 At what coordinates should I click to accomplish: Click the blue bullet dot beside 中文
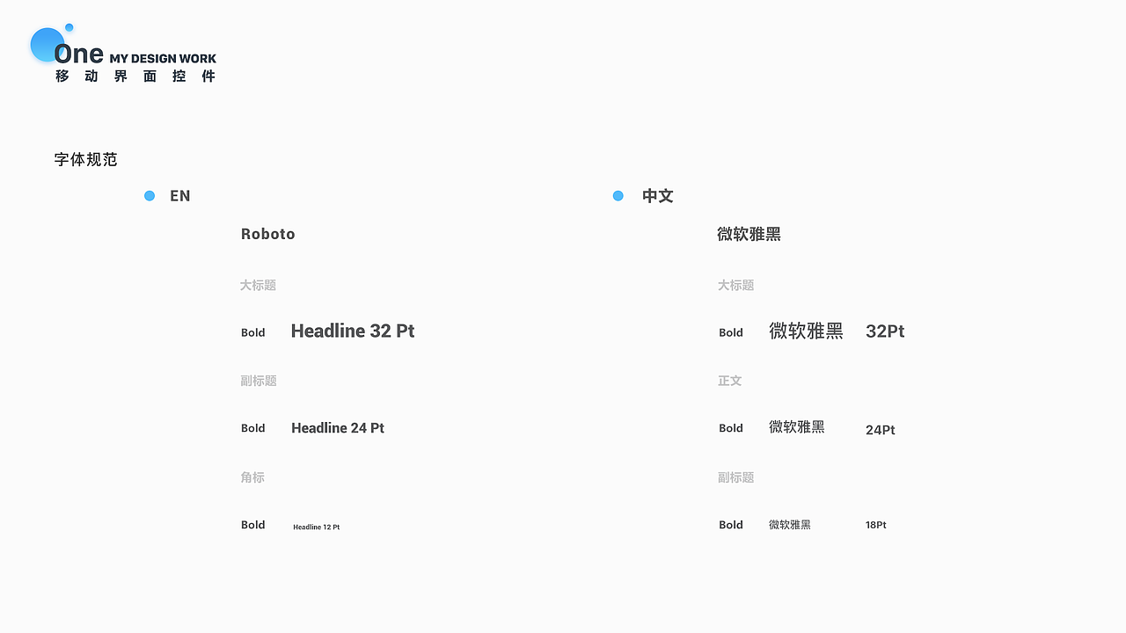pos(618,196)
